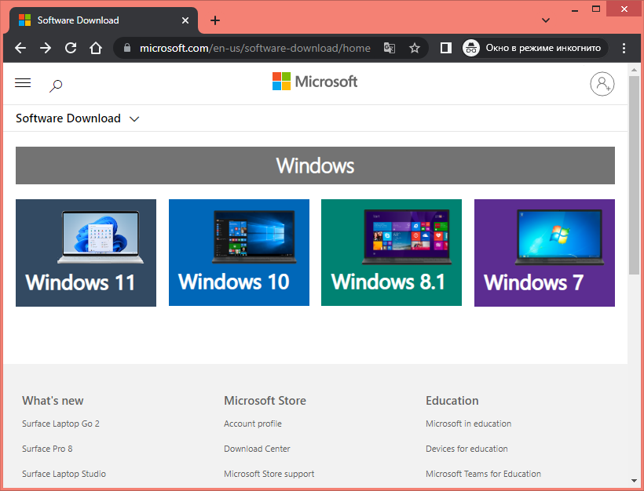Open Chrome's three-dot menu

(x=624, y=48)
